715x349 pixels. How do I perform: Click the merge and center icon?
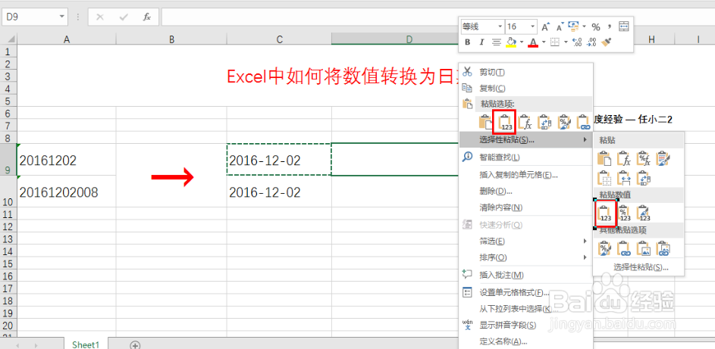[624, 26]
